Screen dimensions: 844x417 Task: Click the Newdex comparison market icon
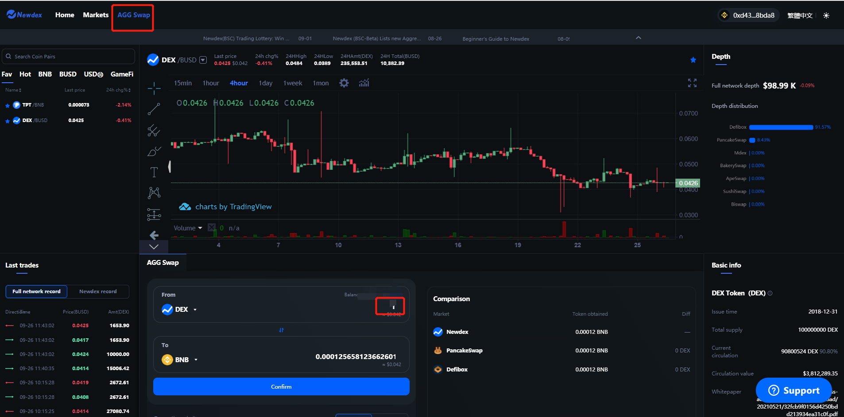pyautogui.click(x=438, y=332)
